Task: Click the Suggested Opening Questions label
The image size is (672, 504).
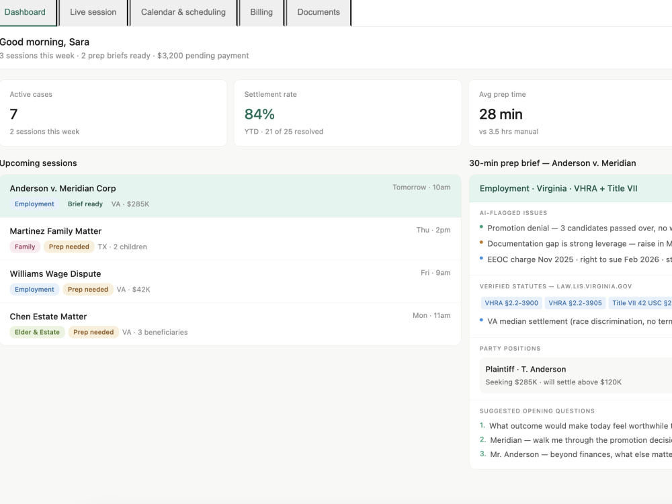Action: click(x=537, y=411)
